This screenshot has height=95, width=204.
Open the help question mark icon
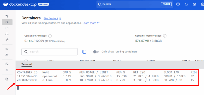click(x=178, y=4)
